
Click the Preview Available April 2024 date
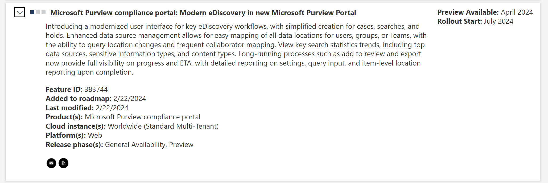coord(517,12)
